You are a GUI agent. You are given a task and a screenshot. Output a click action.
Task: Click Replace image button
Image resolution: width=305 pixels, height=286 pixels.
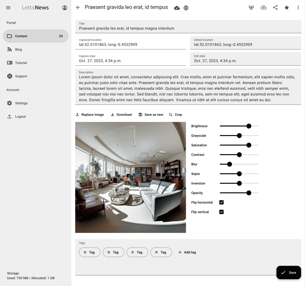pos(90,115)
